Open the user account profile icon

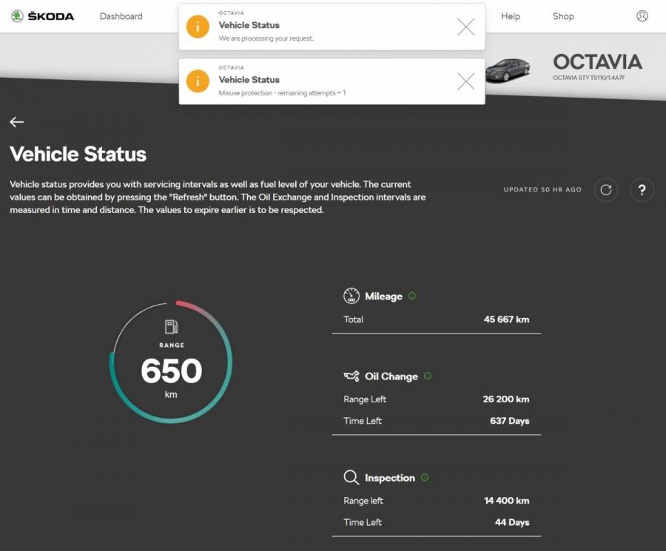[x=642, y=16]
